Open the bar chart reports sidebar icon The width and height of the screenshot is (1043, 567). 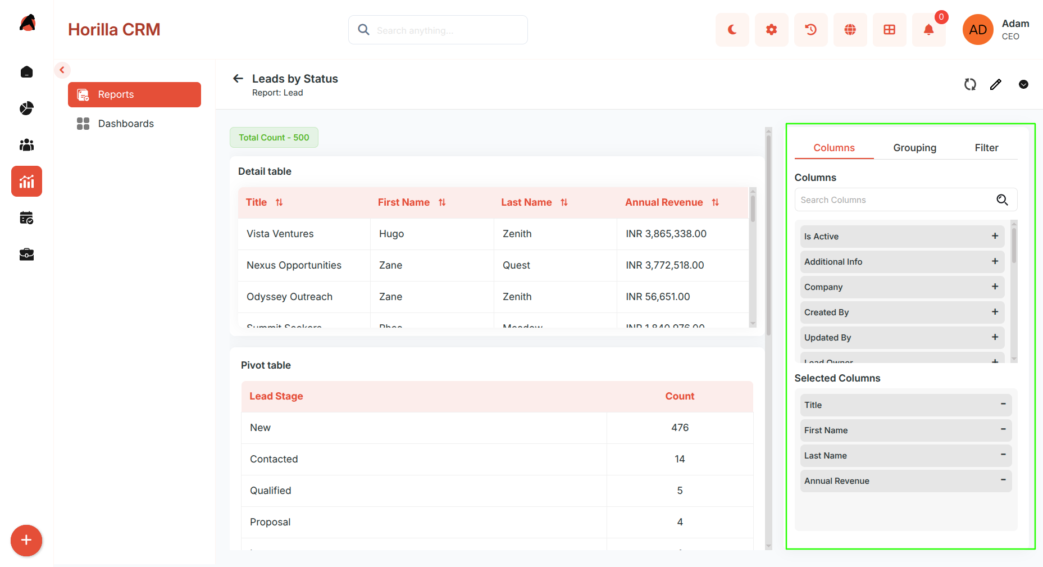click(x=26, y=181)
